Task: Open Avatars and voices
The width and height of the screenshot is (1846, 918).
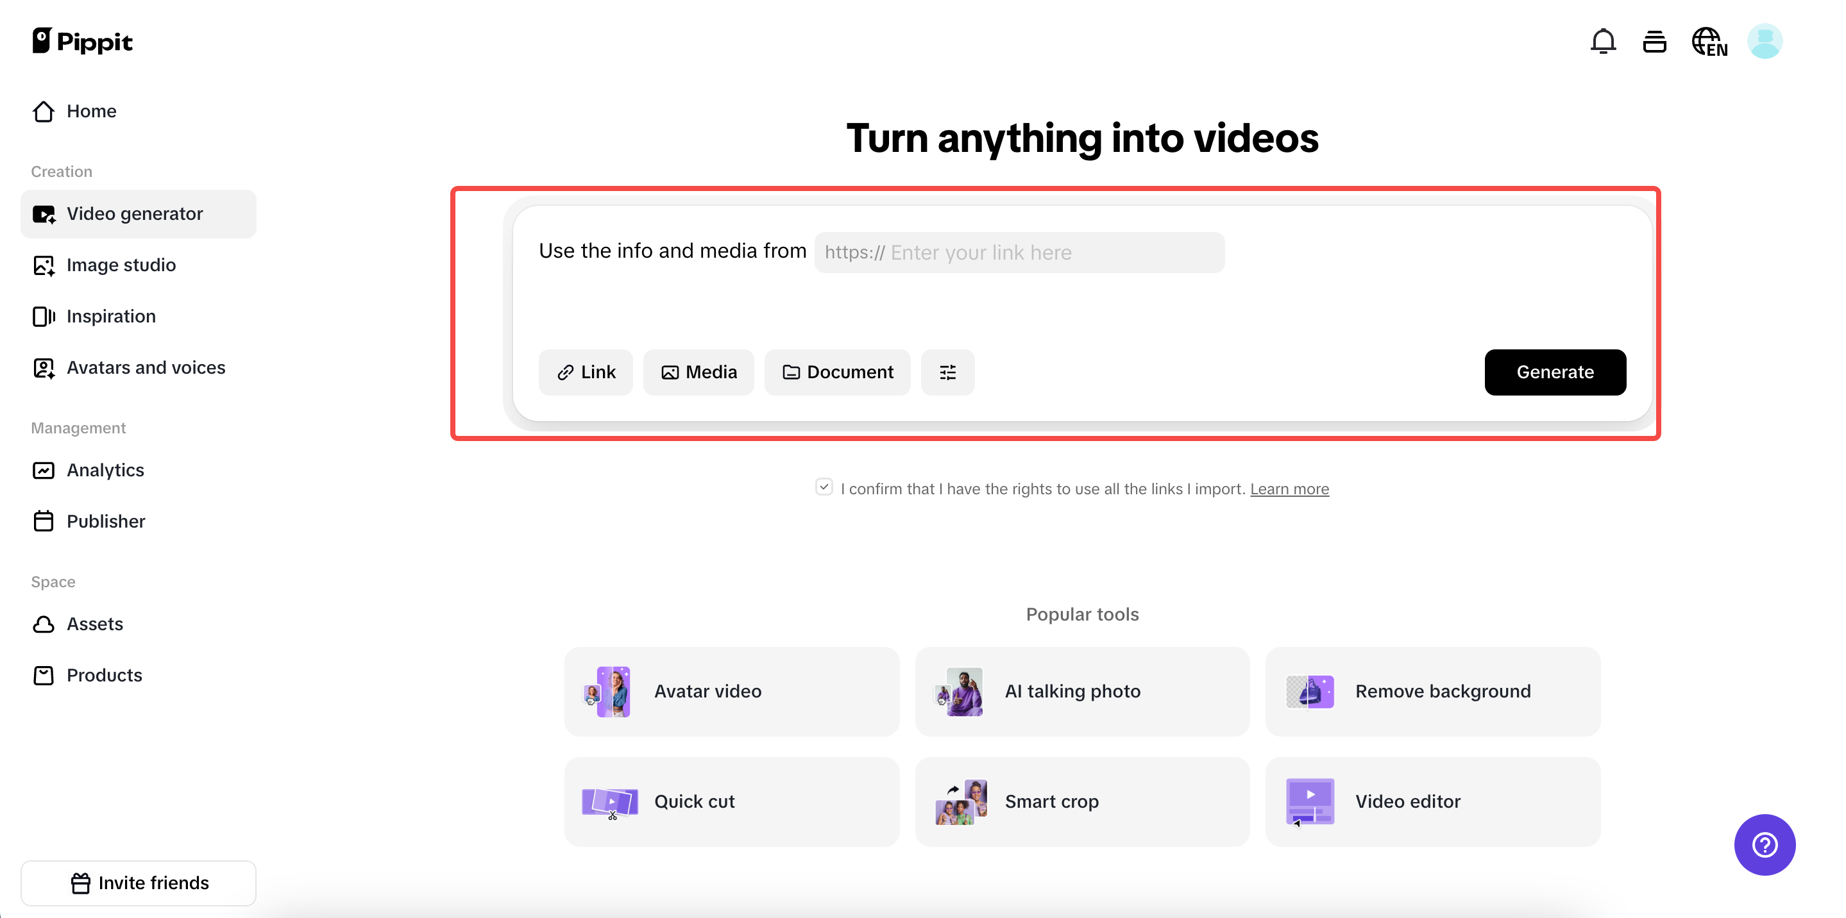Action: click(x=146, y=367)
